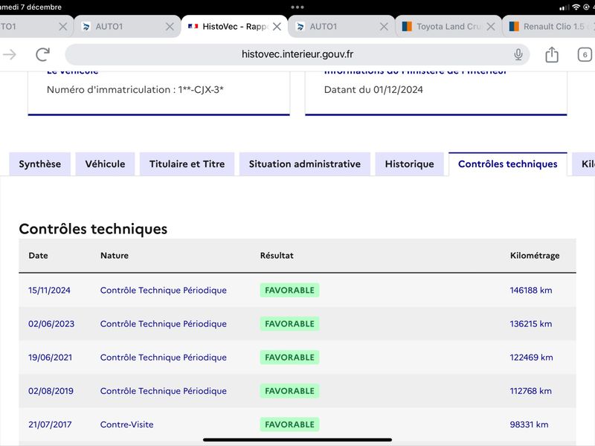Click the Contrôles techniques section heading
This screenshot has width=595, height=446.
[x=93, y=229]
